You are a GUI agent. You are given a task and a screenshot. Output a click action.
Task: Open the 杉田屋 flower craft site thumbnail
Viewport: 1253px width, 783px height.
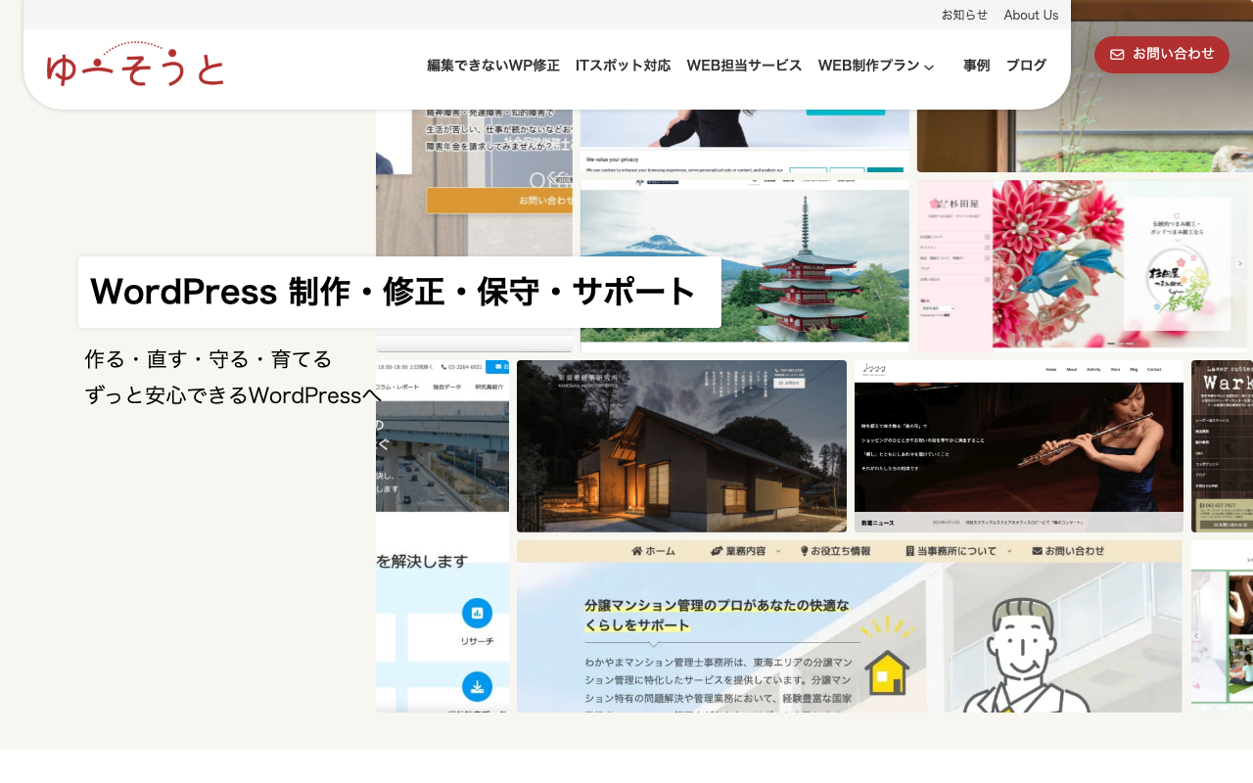pyautogui.click(x=1082, y=264)
